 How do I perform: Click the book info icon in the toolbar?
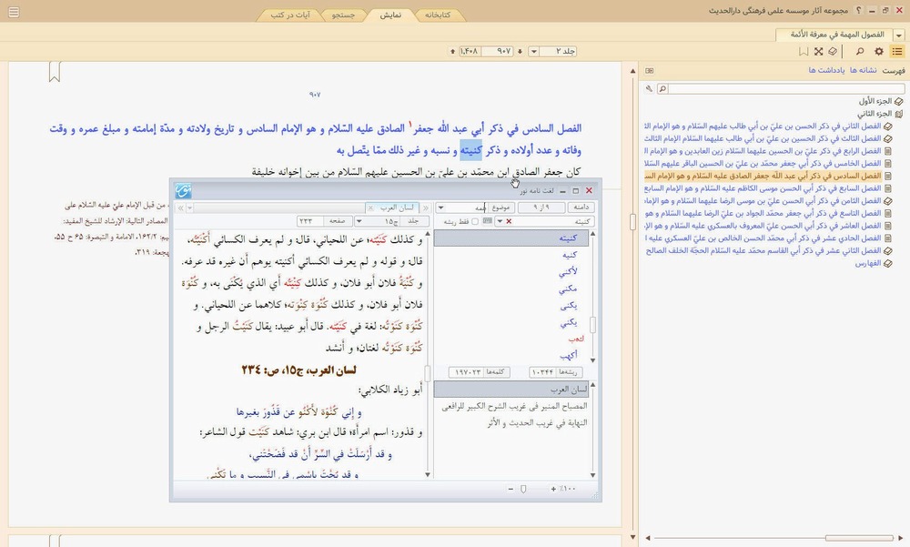833,52
